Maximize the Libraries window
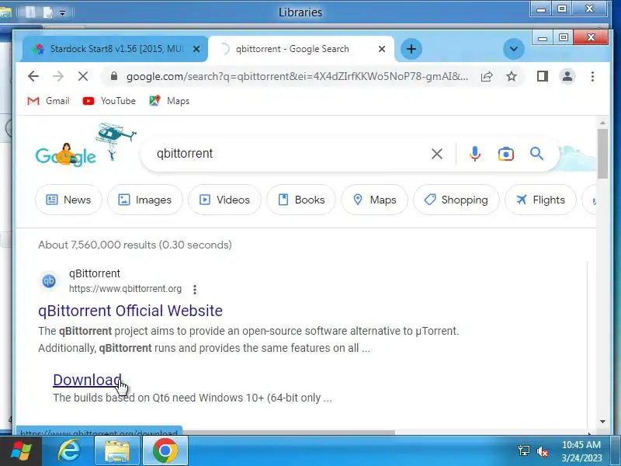This screenshot has width=621, height=466. click(561, 9)
